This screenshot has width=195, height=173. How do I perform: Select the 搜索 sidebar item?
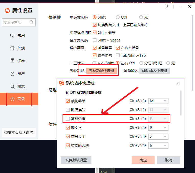[19, 86]
